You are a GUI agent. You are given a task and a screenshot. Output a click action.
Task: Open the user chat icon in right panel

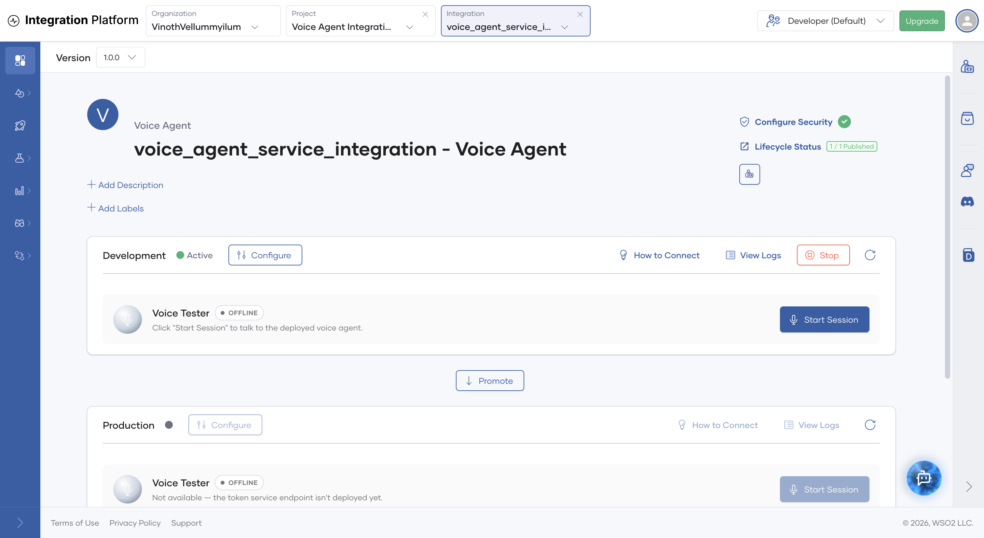click(x=967, y=170)
